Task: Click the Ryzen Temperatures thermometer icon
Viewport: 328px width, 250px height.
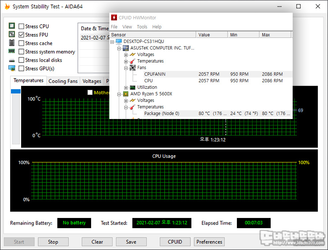Action: 133,107
